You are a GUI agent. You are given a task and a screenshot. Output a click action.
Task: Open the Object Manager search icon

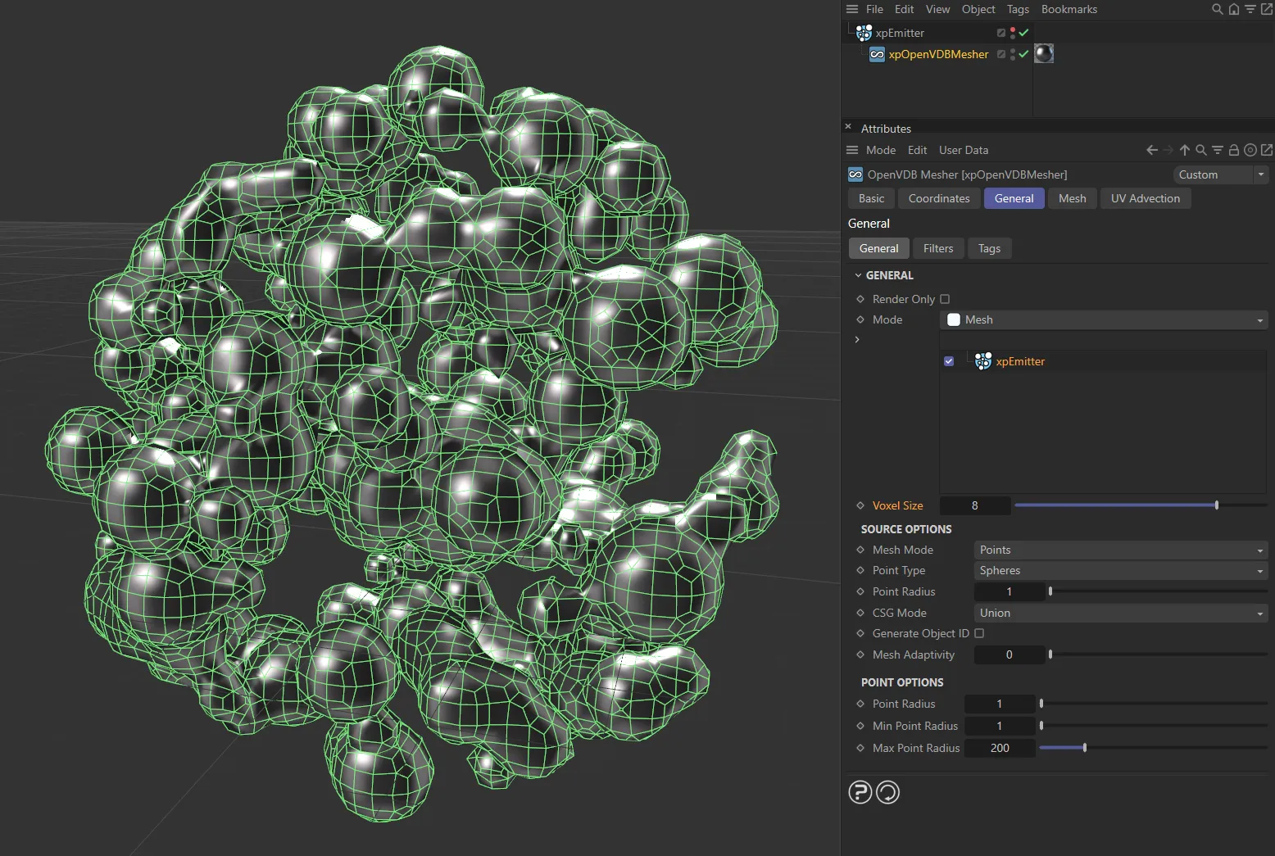[1217, 9]
